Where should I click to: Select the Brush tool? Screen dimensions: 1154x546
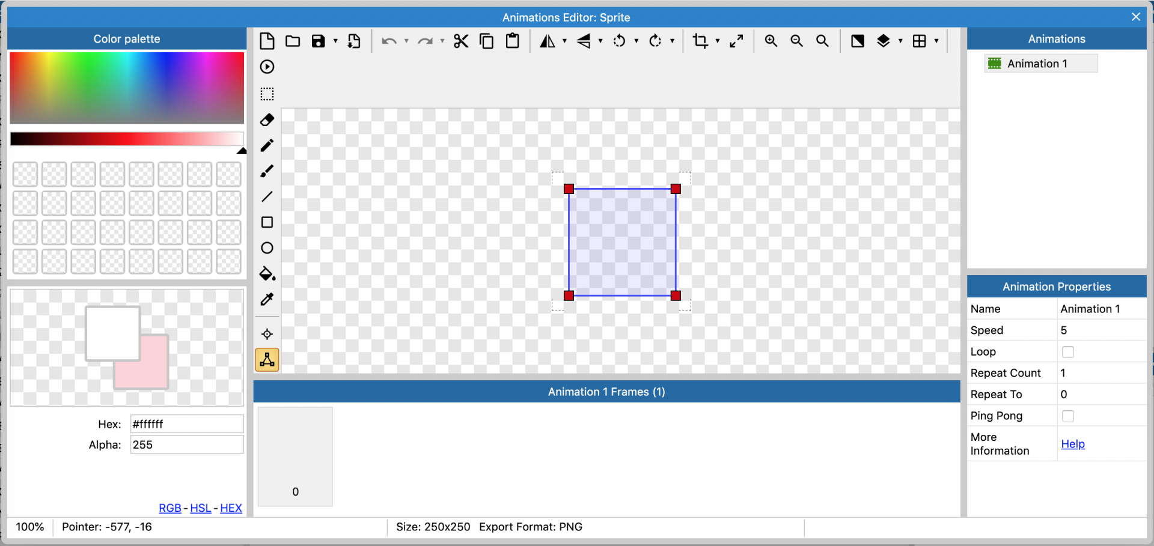pos(267,171)
